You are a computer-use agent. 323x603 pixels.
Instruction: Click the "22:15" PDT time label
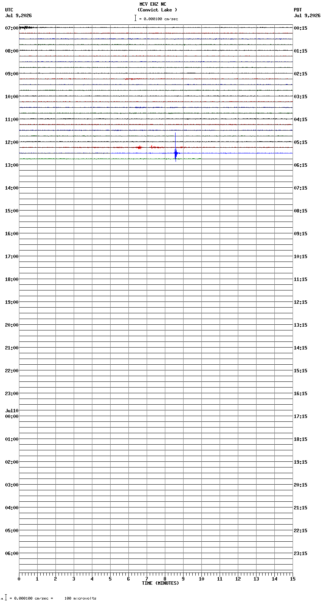pos(301,531)
